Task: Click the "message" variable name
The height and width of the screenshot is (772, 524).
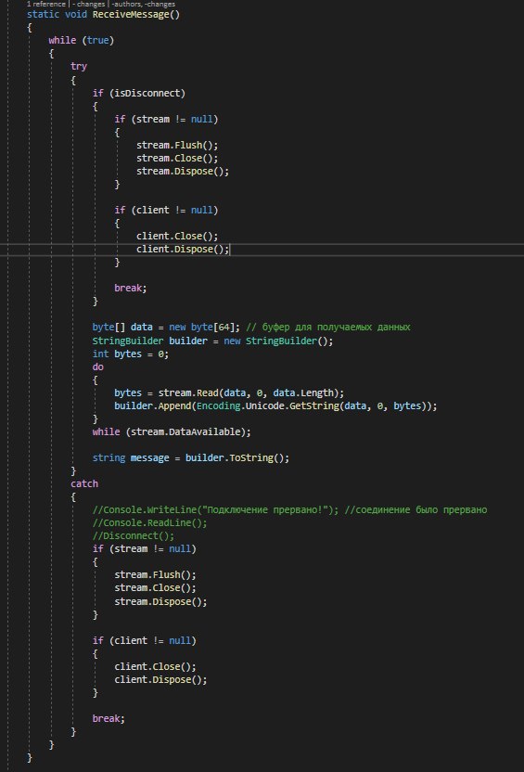Action: tap(149, 457)
